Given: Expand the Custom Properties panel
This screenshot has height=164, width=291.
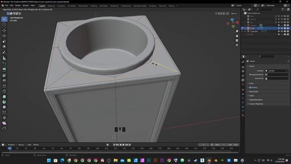Looking at the screenshot, I should click(256, 104).
